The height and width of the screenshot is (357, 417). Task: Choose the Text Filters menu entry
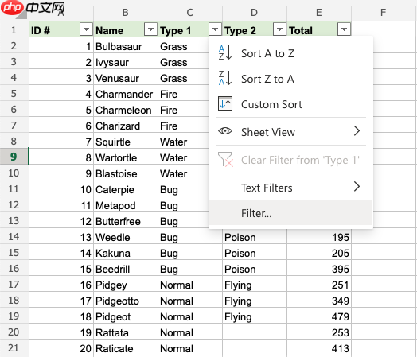(291, 188)
